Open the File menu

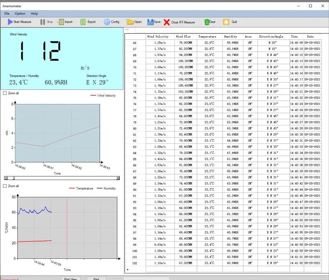tap(7, 14)
